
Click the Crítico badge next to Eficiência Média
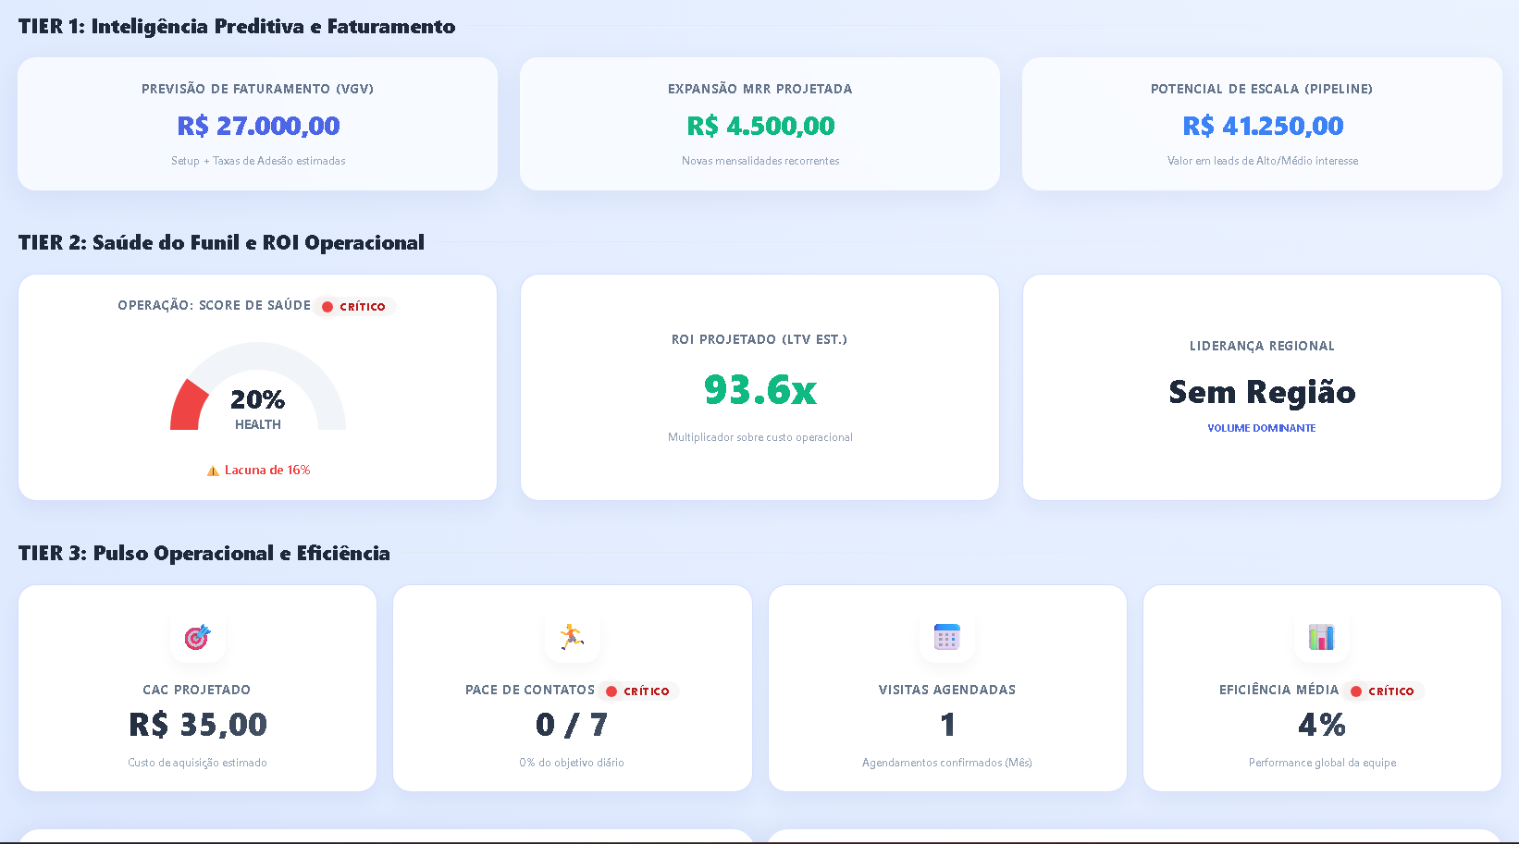click(x=1383, y=691)
